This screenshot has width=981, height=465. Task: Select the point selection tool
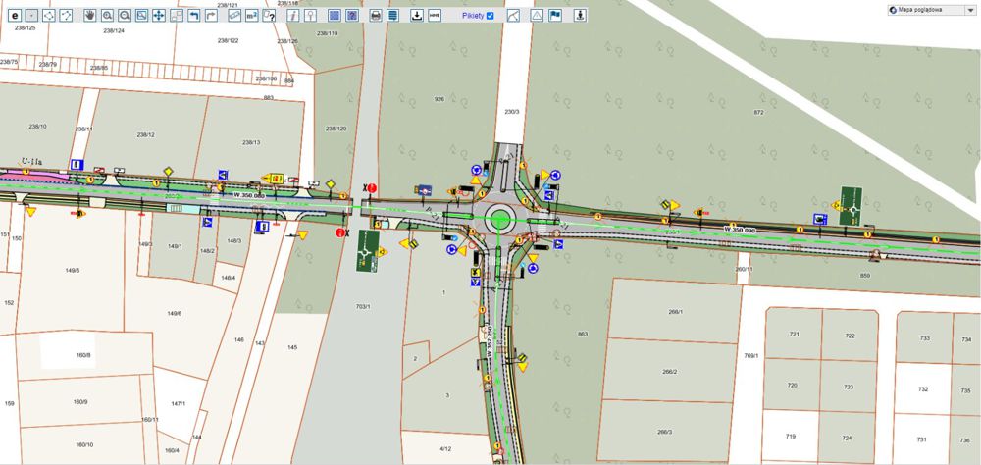click(x=32, y=16)
